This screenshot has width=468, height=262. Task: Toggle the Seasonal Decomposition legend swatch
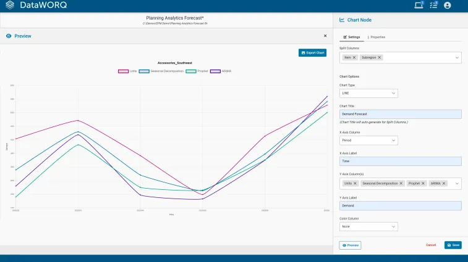click(x=144, y=71)
